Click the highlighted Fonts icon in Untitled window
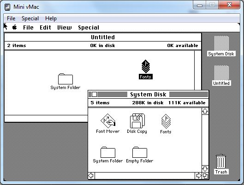The width and height of the screenshot is (244, 185). [146, 66]
